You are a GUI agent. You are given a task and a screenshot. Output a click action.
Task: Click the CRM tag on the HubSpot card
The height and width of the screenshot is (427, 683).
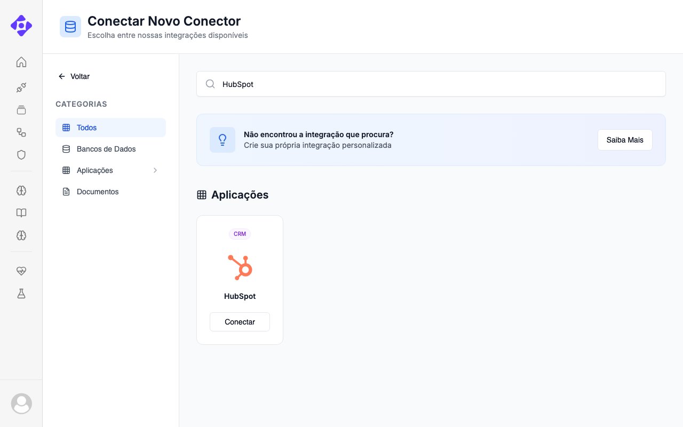[x=240, y=234]
